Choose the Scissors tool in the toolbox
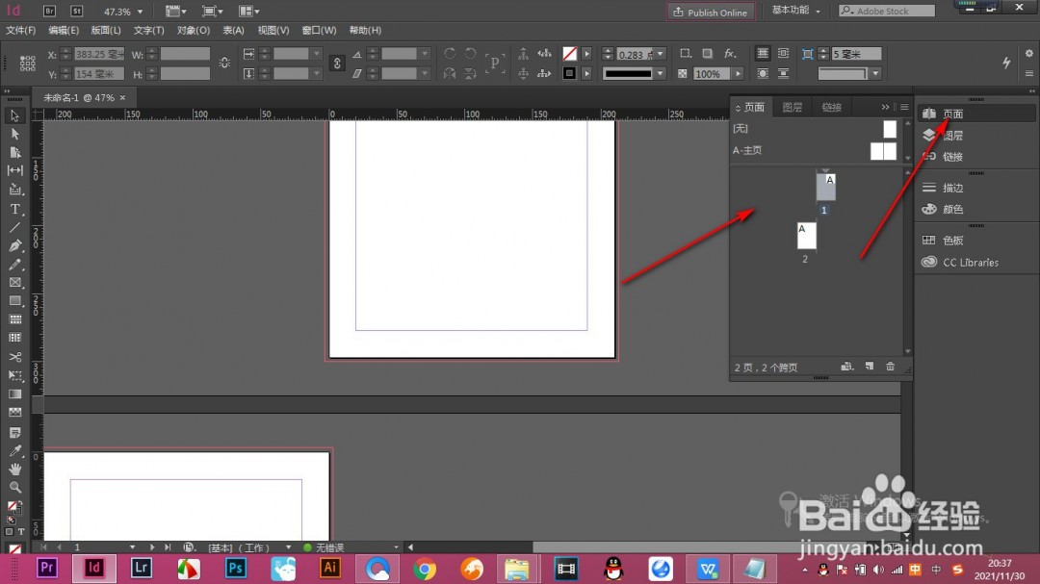The image size is (1040, 584). coord(15,357)
